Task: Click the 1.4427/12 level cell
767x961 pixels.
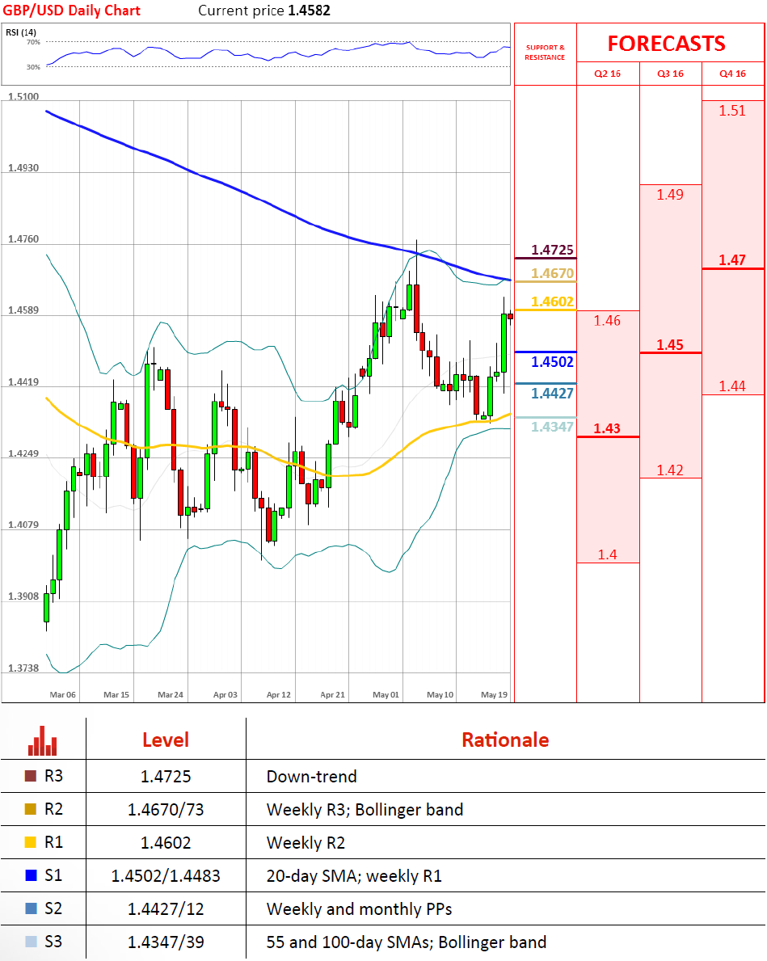Action: 166,909
